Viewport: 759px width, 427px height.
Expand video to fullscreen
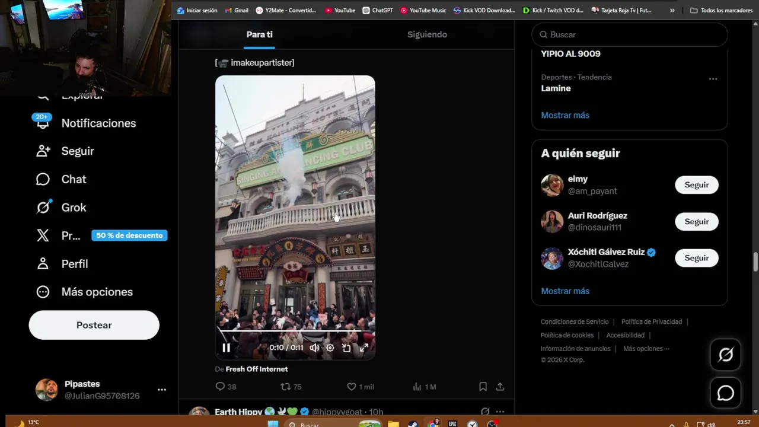pos(364,348)
